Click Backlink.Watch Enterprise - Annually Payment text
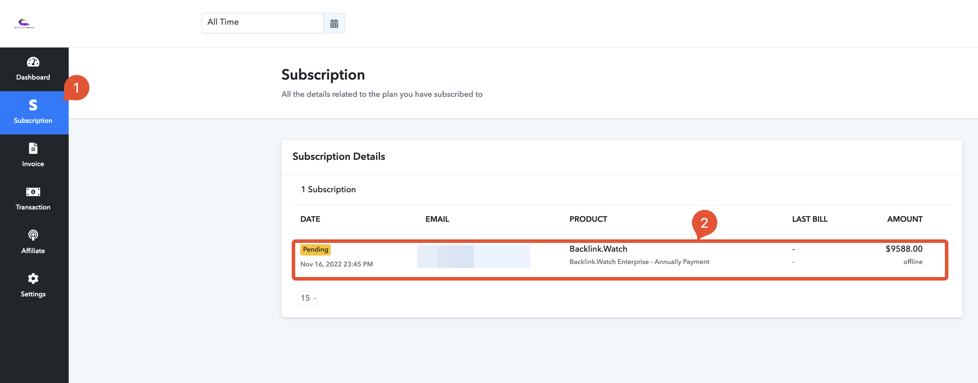 639,262
